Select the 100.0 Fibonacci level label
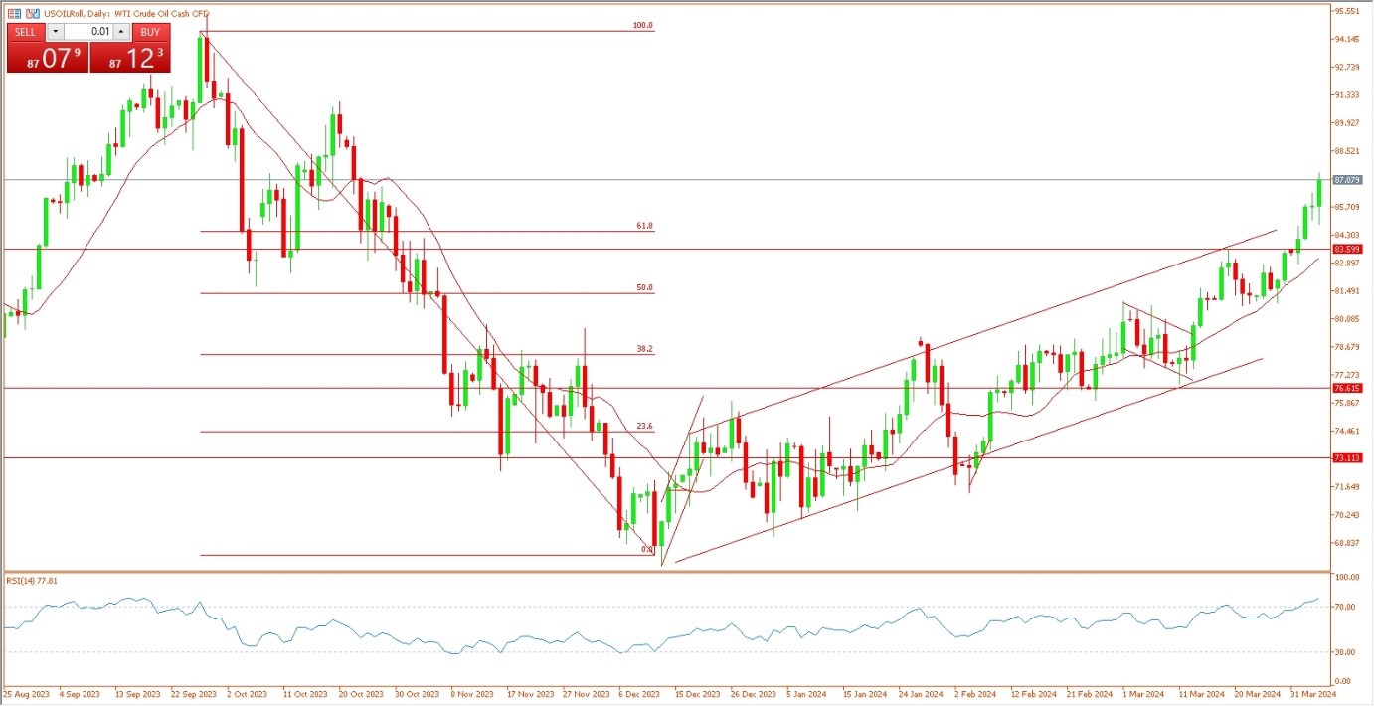 (x=643, y=25)
